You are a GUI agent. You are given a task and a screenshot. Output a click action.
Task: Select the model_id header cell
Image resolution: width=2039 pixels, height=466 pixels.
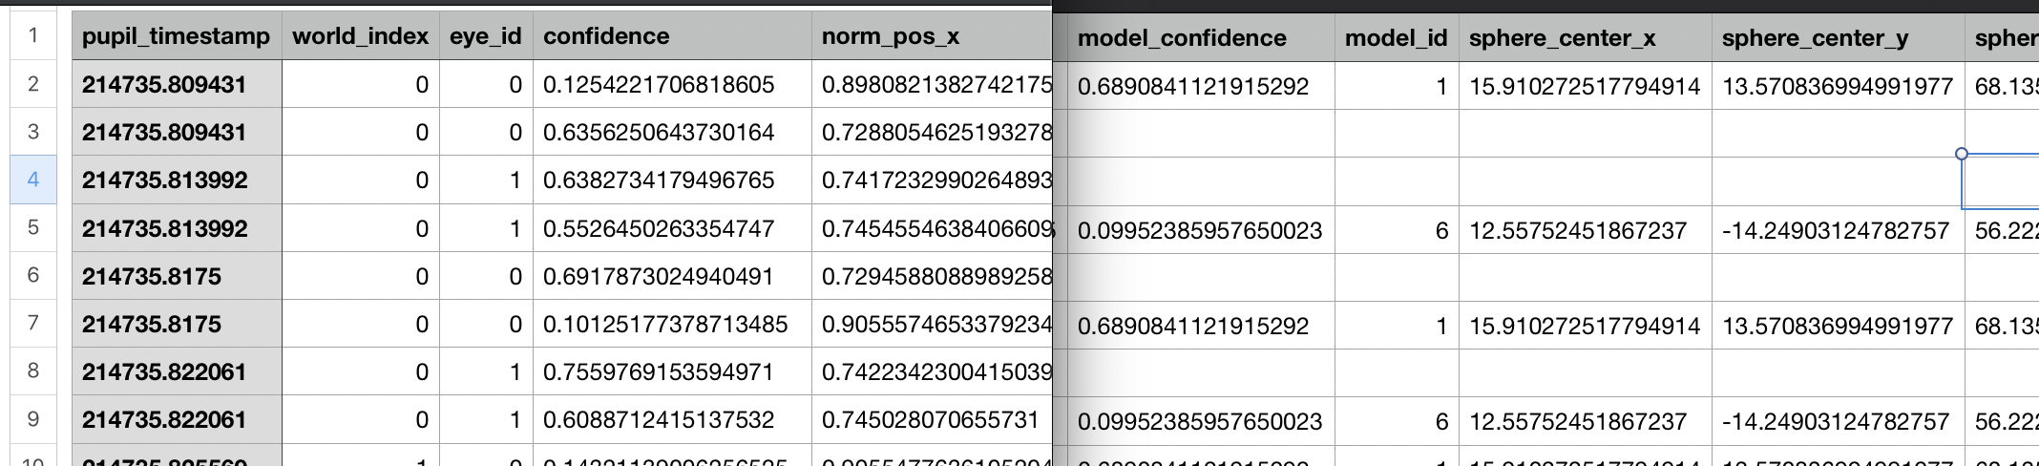click(1397, 38)
